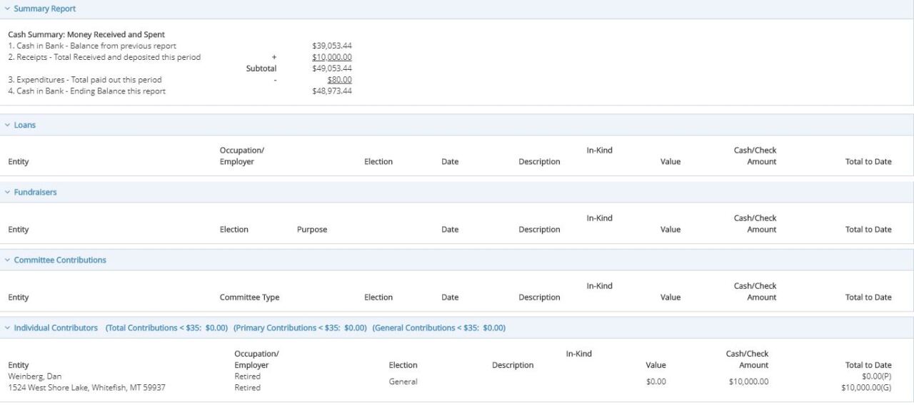
Task: Click the Summary Report heading text
Action: (44, 9)
